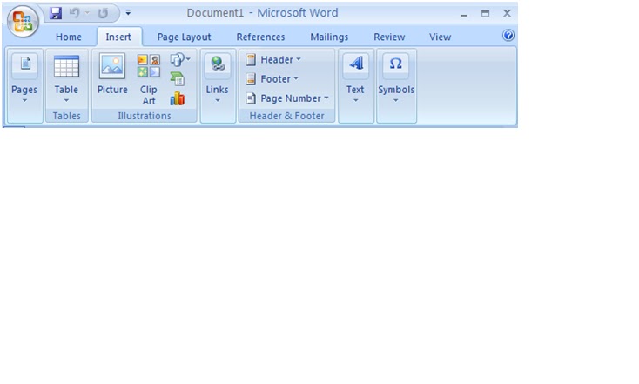Select the View tab
The width and height of the screenshot is (639, 384).
441,37
